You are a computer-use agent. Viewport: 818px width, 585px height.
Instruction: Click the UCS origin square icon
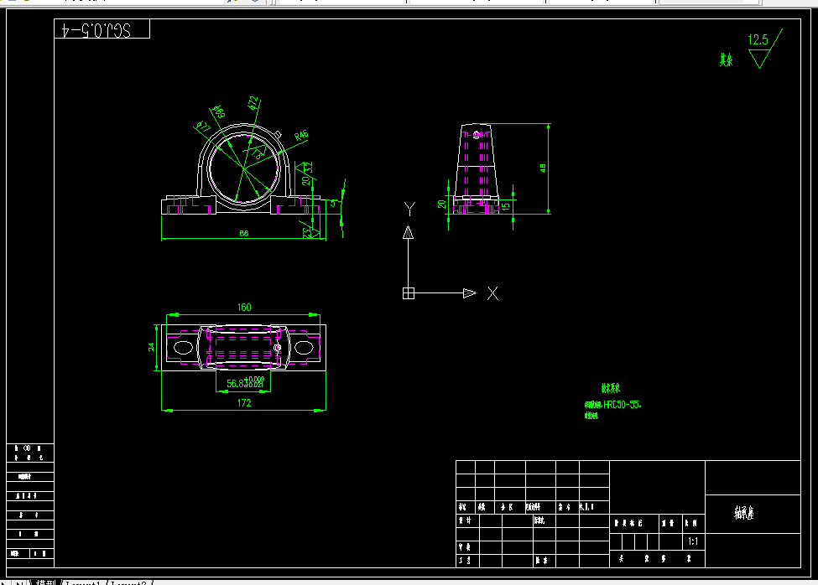click(x=409, y=293)
